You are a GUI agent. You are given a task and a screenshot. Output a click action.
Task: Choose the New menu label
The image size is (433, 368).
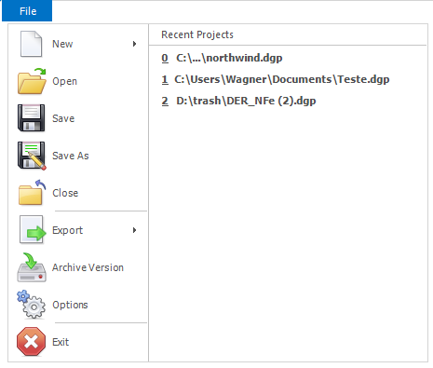62,44
